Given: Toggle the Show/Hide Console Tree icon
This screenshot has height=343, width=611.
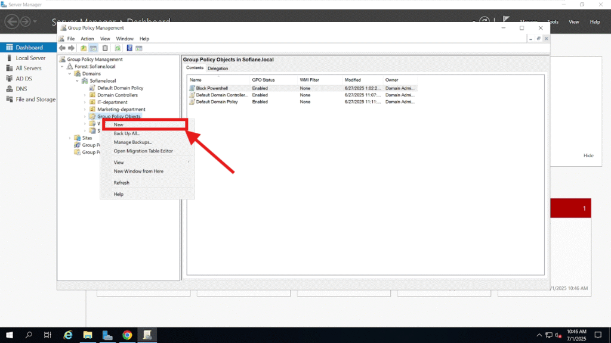Looking at the screenshot, I should [x=93, y=48].
